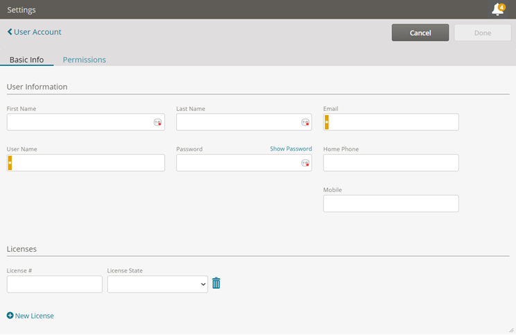
Task: Delete license row with trash icon
Action: click(216, 283)
